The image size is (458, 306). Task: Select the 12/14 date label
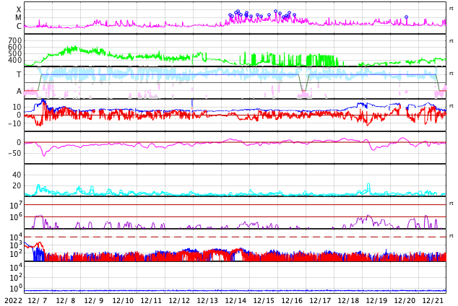click(235, 301)
